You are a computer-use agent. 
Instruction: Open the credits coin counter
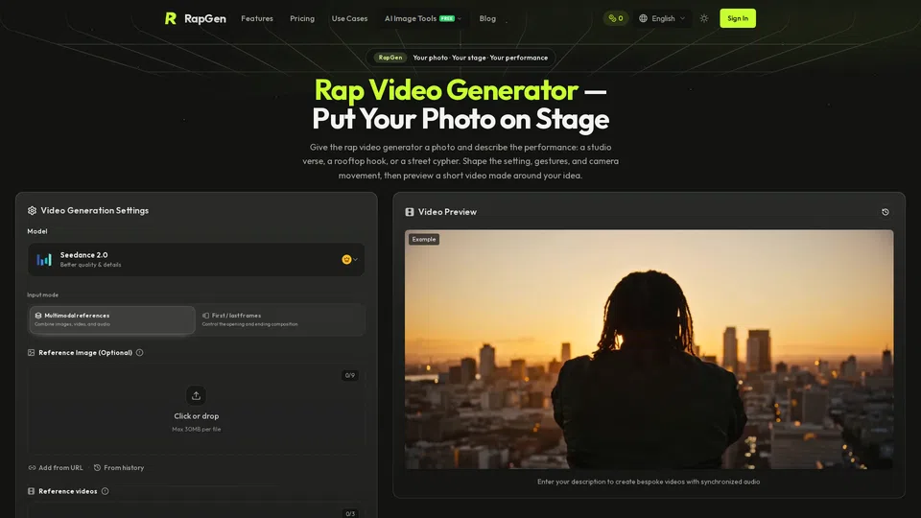[x=616, y=18]
